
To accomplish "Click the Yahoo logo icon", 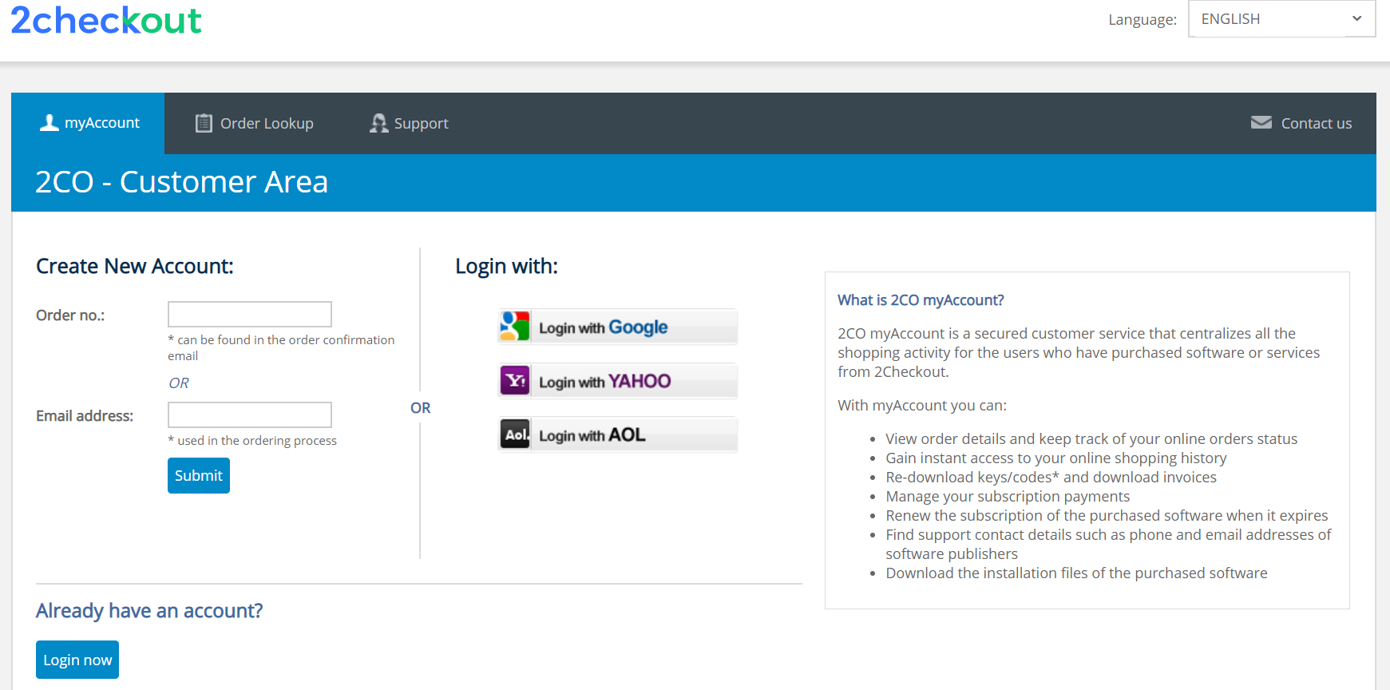I will point(515,380).
